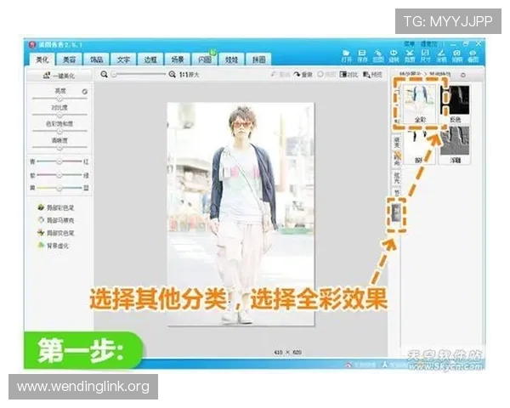The height and width of the screenshot is (408, 510).
Task: Select the 局部彩色笔 tool
Action: tap(55, 207)
